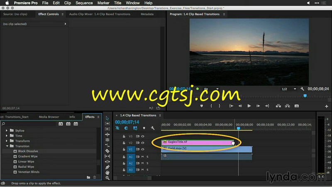This screenshot has width=332, height=187.
Task: Go to Out point in Program monitor
Action: [267, 106]
